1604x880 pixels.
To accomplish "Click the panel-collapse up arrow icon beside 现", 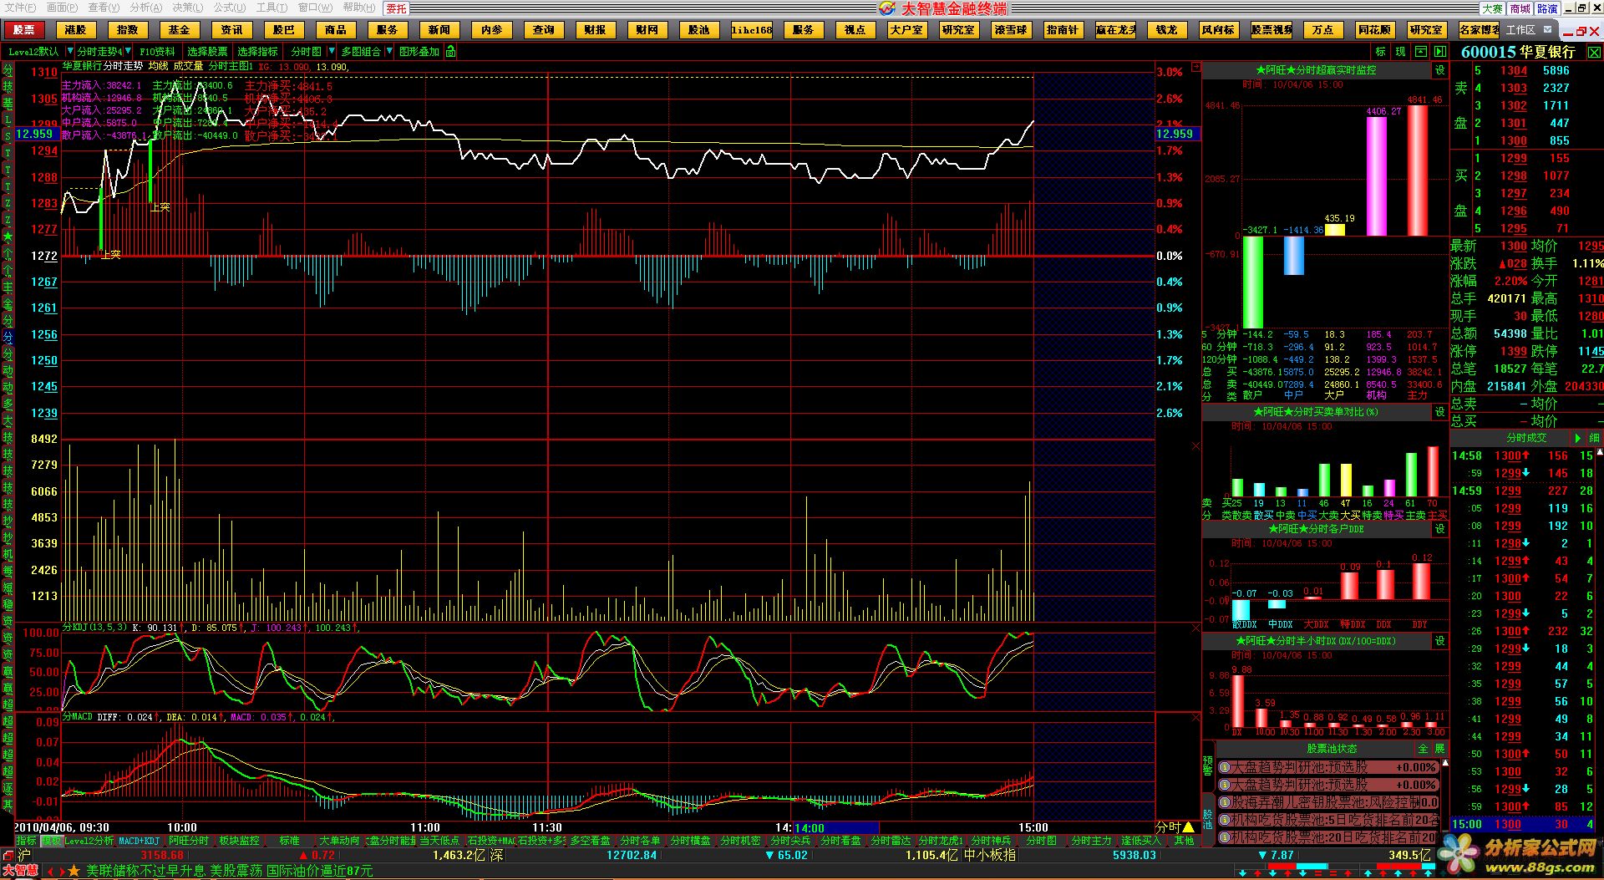I will point(1420,52).
